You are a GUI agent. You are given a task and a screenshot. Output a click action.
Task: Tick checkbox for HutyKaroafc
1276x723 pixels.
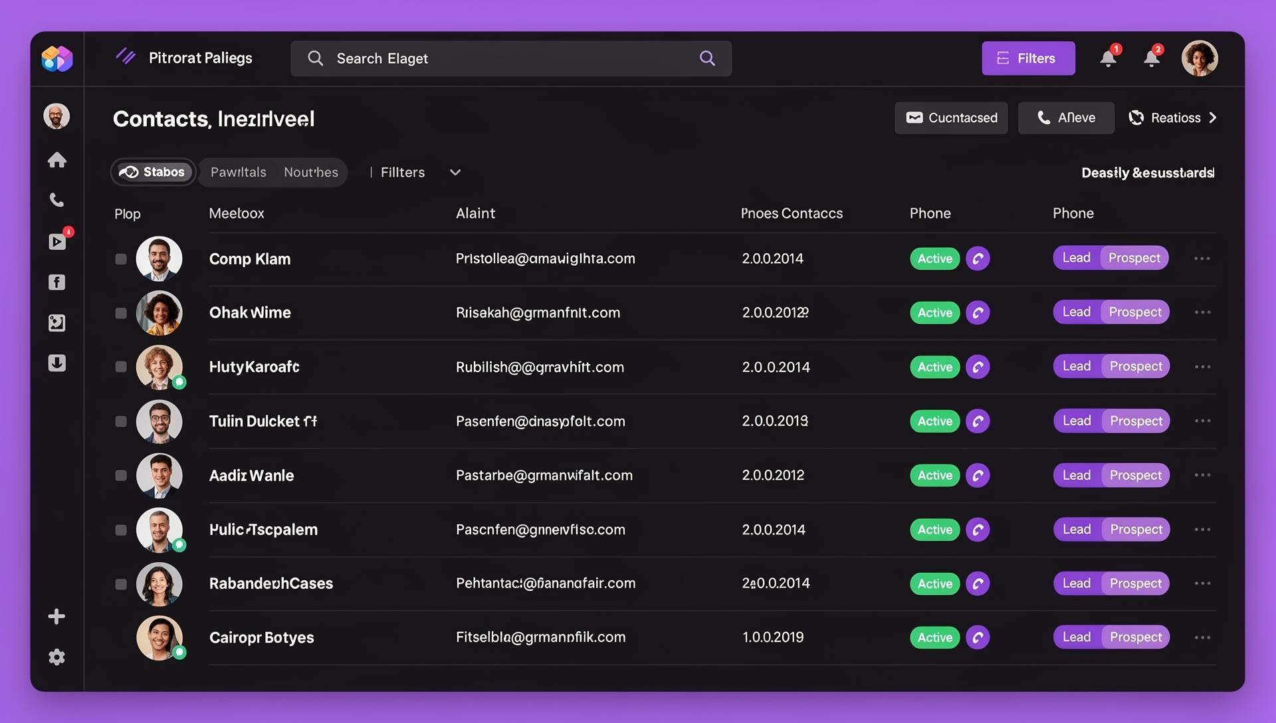coord(121,367)
